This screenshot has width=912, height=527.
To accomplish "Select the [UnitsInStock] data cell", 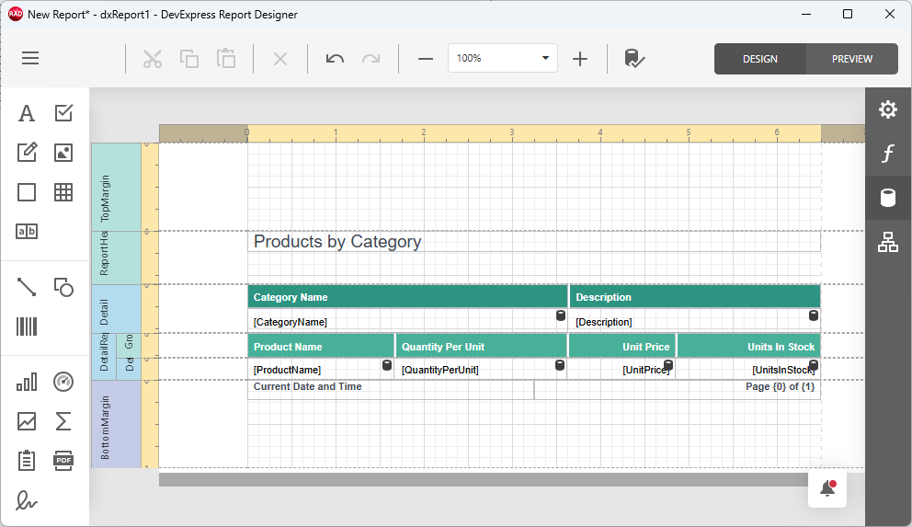I will pyautogui.click(x=749, y=369).
